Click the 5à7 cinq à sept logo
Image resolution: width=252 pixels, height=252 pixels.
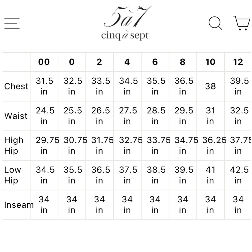[x=125, y=23]
